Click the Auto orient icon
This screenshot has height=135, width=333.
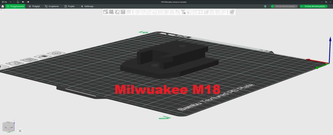tap(117, 12)
